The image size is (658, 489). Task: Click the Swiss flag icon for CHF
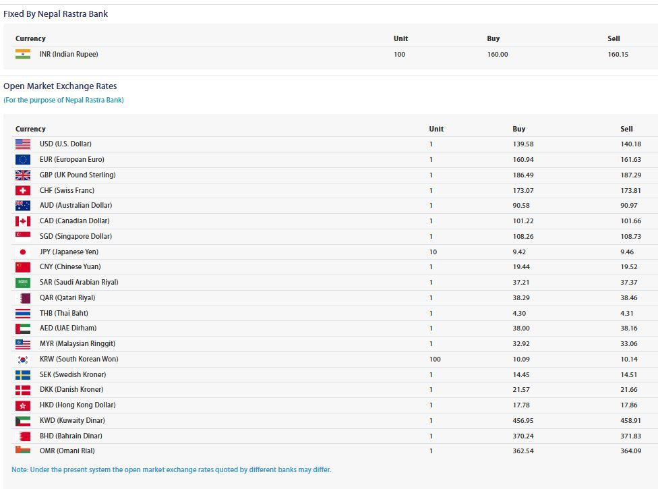(23, 191)
